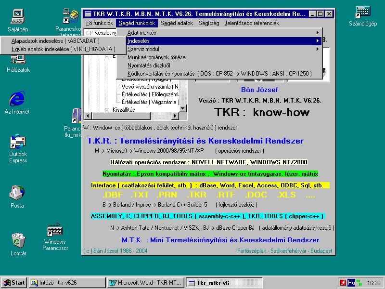Image resolution: width=385 pixels, height=289 pixels.
Task: Open the Fő funkciók menu
Action: [100, 23]
